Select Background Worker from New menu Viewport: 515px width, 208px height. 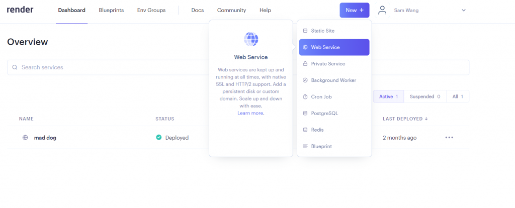(x=334, y=80)
